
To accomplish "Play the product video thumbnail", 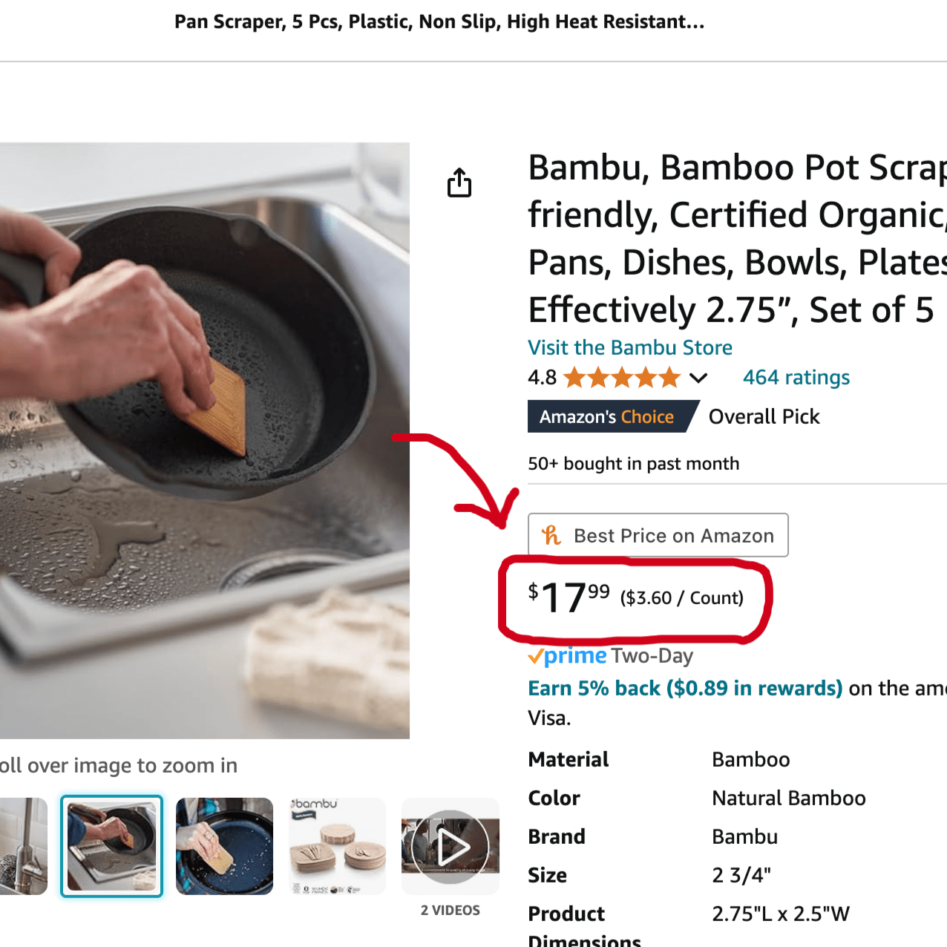I will pos(450,846).
